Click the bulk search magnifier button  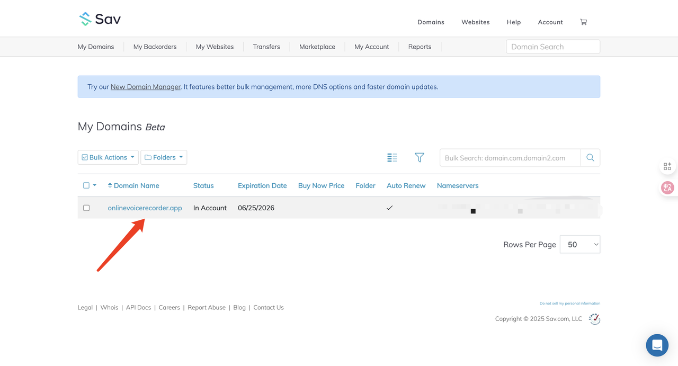[x=590, y=157]
